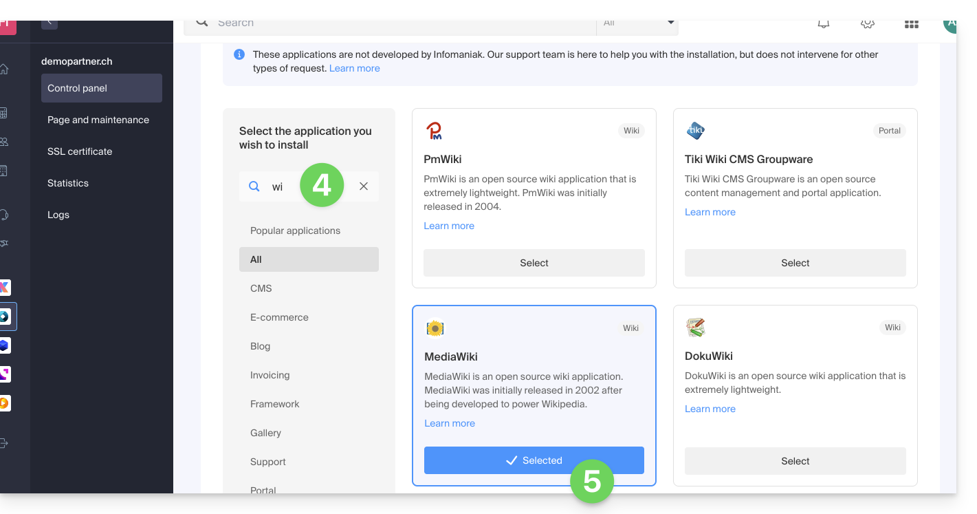The height and width of the screenshot is (514, 977).
Task: Click the support headset icon in sidebar
Action: (x=4, y=215)
